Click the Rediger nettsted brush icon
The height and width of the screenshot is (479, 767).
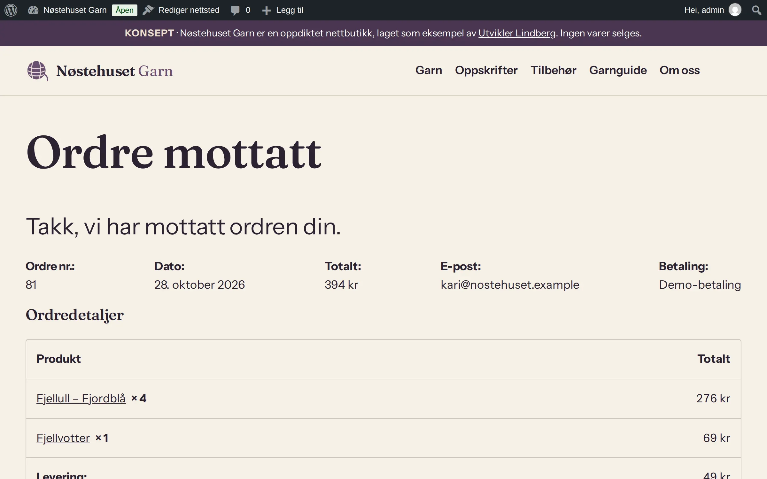148,10
